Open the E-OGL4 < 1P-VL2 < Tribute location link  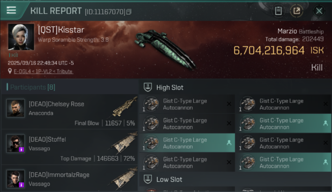coord(43,71)
